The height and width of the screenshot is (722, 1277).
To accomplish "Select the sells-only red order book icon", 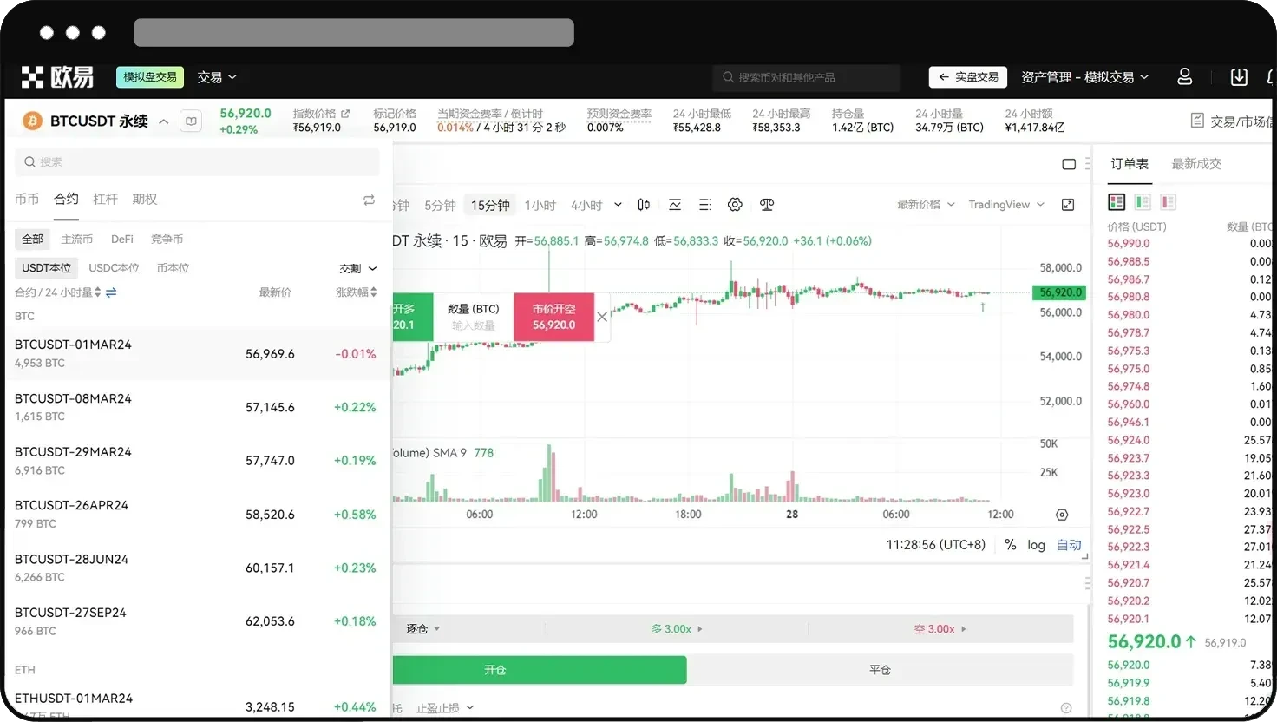I will (1169, 200).
